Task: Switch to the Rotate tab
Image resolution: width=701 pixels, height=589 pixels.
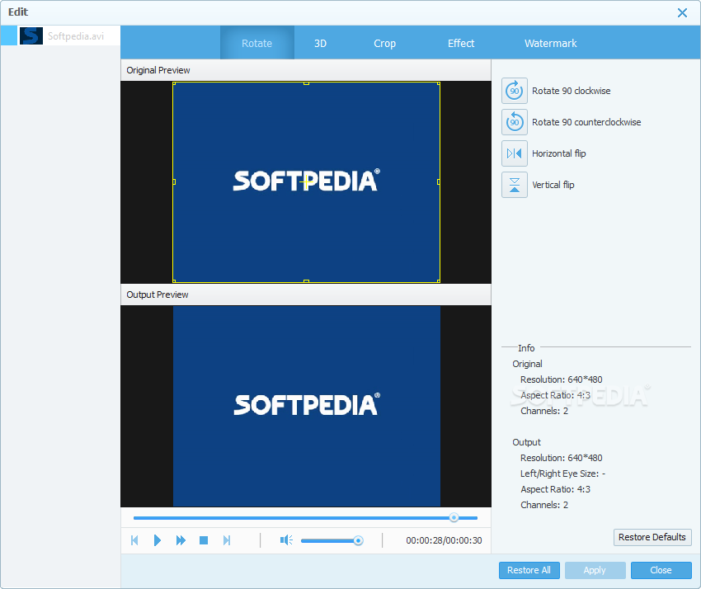Action: pos(256,44)
